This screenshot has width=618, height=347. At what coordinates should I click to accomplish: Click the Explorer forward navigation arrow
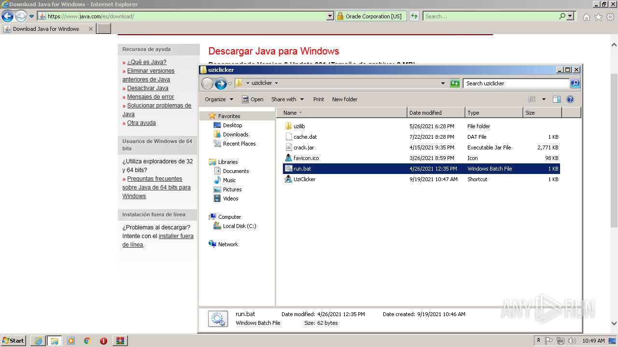tap(221, 84)
